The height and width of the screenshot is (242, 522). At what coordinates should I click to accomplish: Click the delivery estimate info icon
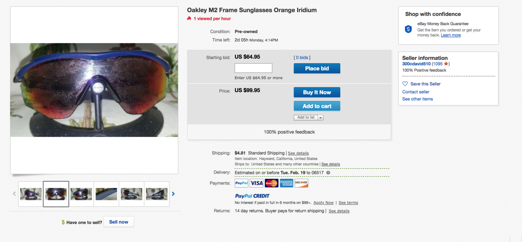tap(328, 173)
